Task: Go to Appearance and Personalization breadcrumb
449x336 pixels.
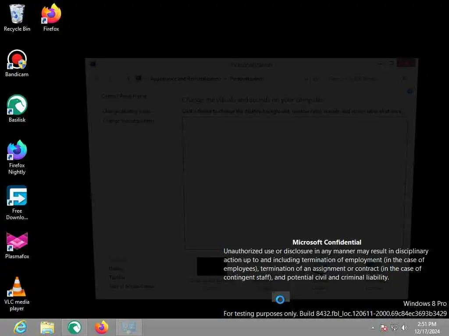Action: click(x=185, y=79)
